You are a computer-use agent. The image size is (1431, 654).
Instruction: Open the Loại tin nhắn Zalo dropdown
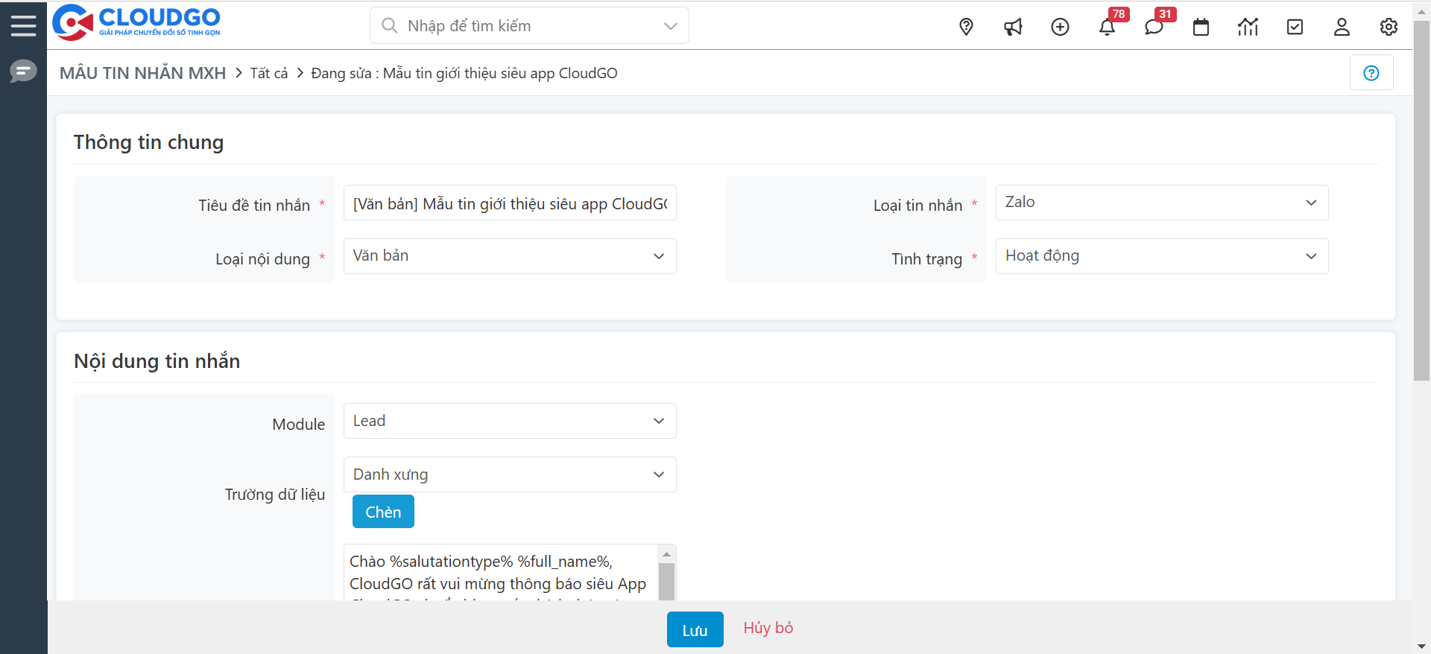1161,203
